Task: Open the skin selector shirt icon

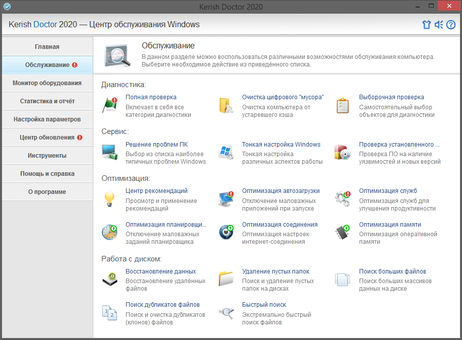Action: (x=427, y=25)
